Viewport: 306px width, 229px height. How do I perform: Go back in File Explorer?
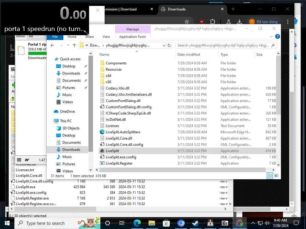[52, 45]
